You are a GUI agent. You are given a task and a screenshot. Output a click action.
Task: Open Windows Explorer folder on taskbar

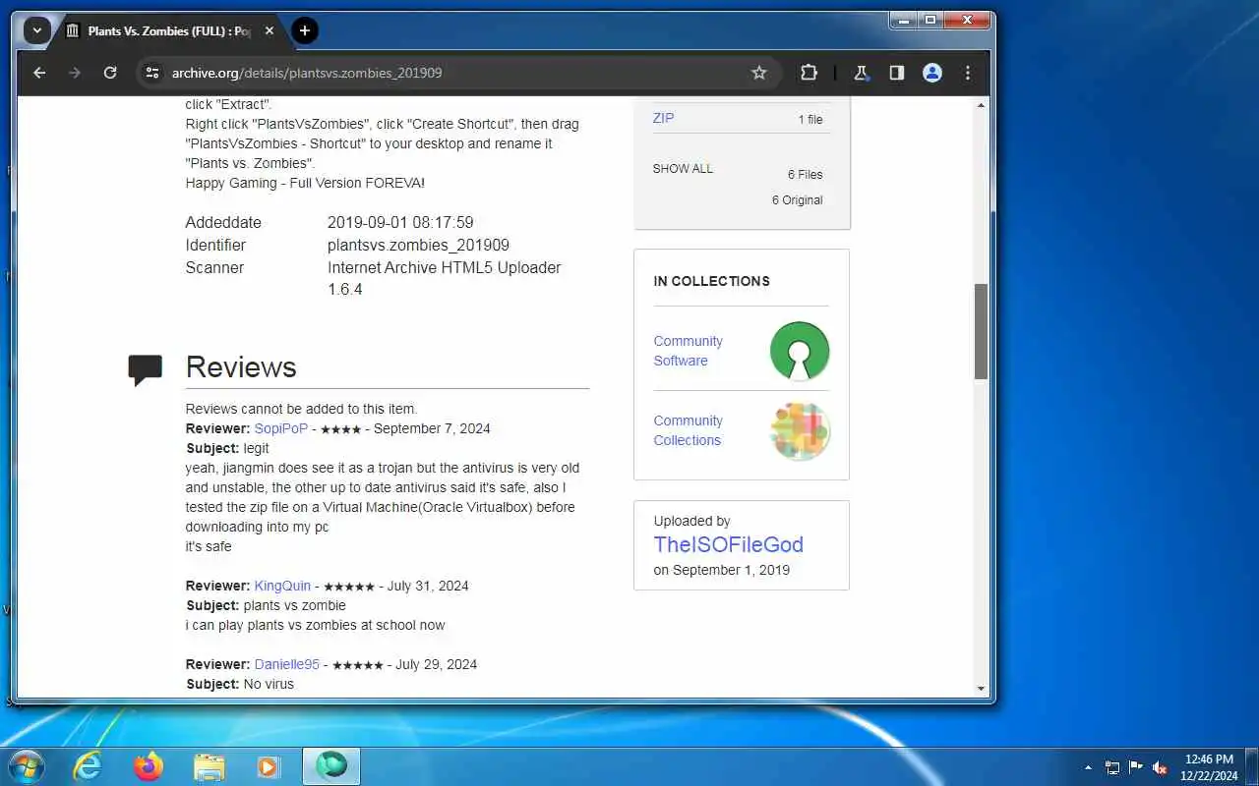click(x=210, y=766)
